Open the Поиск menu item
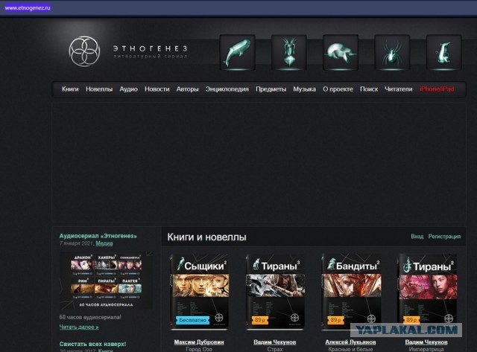The height and width of the screenshot is (352, 477). pos(369,89)
